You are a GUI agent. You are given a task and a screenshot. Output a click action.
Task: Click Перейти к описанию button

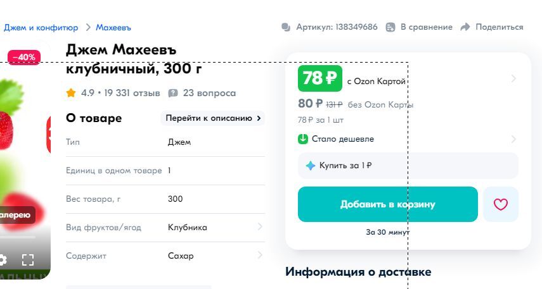click(213, 118)
